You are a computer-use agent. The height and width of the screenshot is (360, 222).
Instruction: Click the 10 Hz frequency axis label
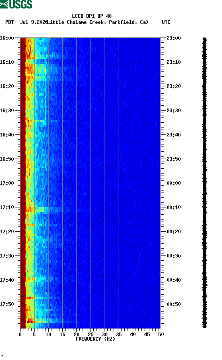click(x=48, y=335)
